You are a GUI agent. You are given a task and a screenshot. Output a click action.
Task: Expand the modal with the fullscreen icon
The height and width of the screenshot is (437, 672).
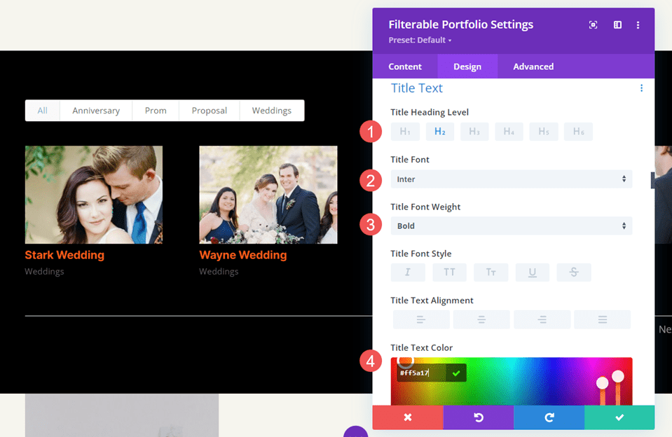[593, 25]
